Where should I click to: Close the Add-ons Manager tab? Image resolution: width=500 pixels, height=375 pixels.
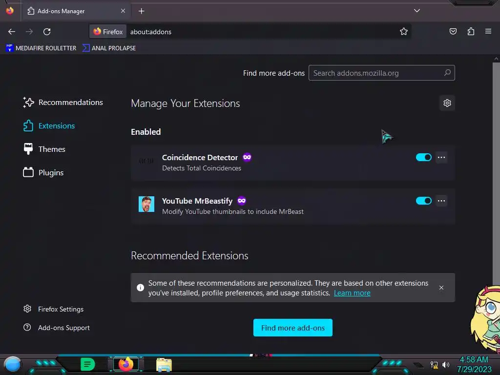[123, 11]
